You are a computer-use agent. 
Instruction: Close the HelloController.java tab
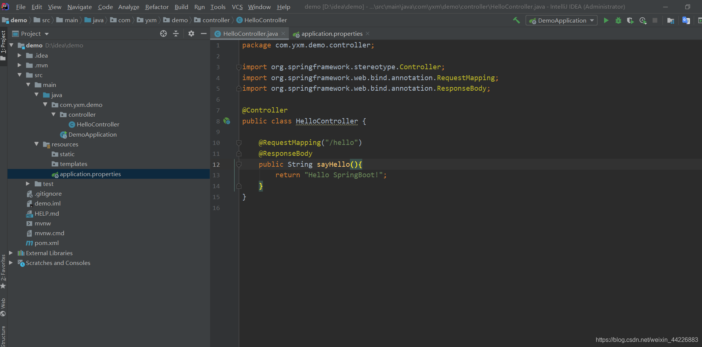click(x=283, y=33)
